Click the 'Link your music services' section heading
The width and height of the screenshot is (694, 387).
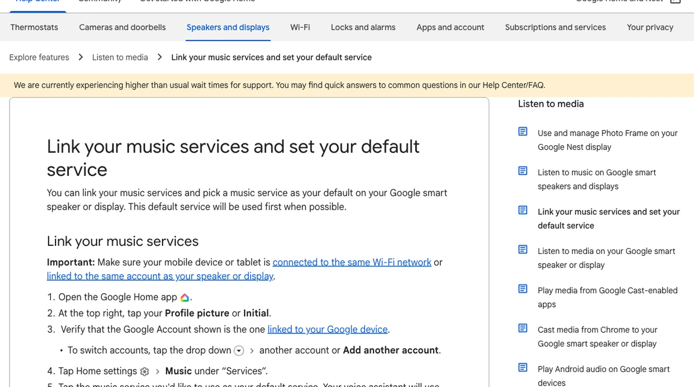click(123, 241)
